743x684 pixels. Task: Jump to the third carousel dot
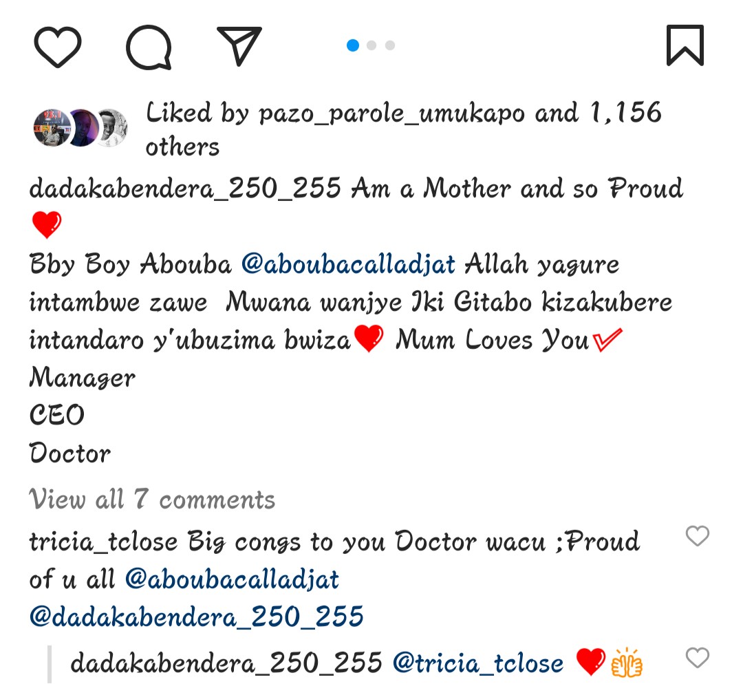pos(390,45)
